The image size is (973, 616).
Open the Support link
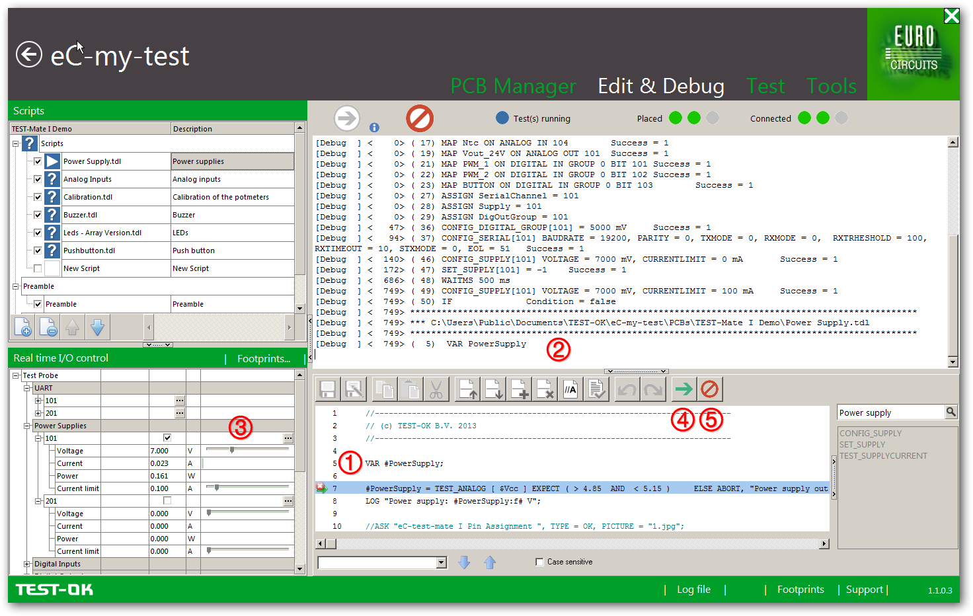865,589
